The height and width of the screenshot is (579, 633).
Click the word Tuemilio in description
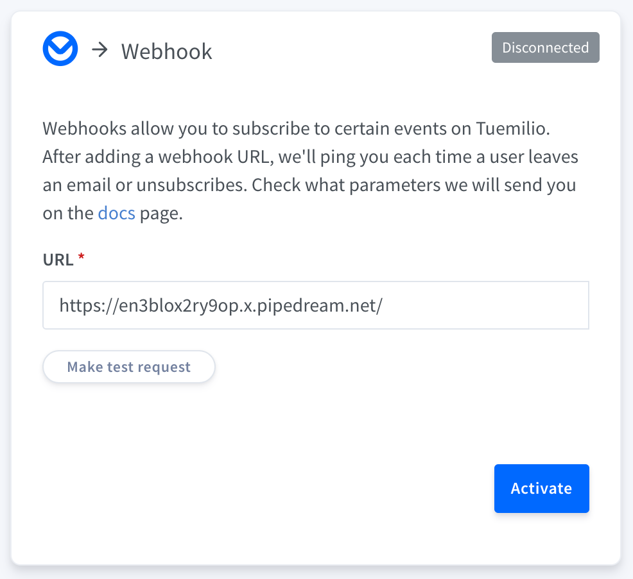click(514, 128)
